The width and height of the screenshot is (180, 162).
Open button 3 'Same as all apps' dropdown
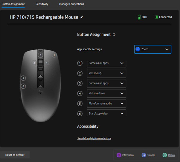106,83
